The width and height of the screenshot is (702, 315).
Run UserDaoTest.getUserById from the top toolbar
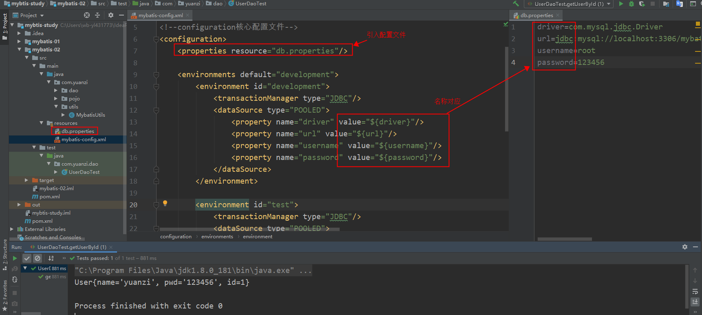pyautogui.click(x=621, y=4)
